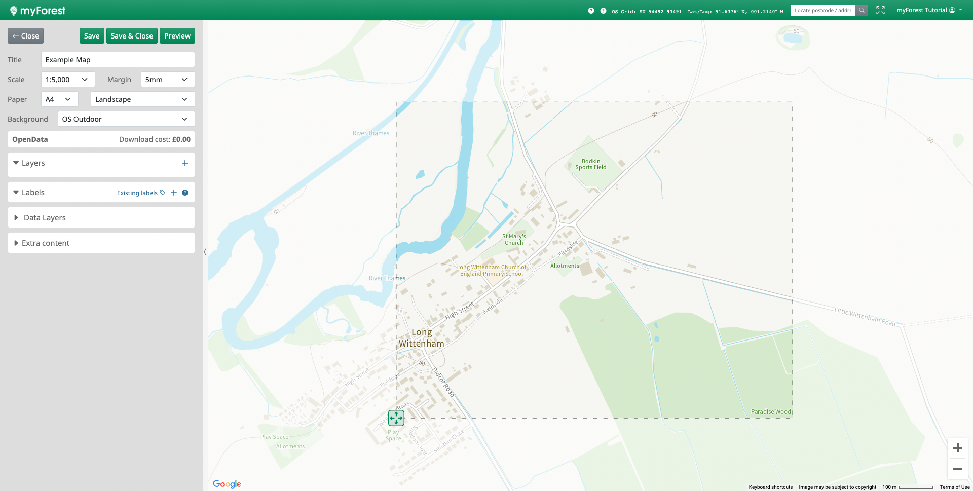Expand the Data Layers section

[45, 218]
